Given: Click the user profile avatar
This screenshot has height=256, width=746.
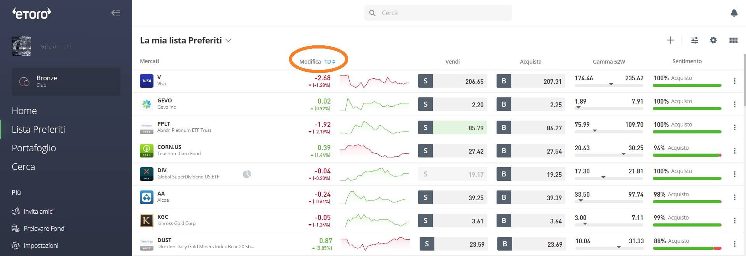Looking at the screenshot, I should pos(21,46).
